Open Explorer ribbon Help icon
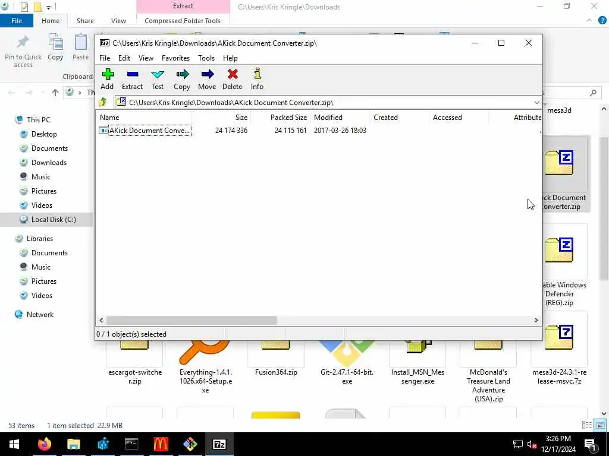Screen dimensions: 609x456 click(602, 21)
